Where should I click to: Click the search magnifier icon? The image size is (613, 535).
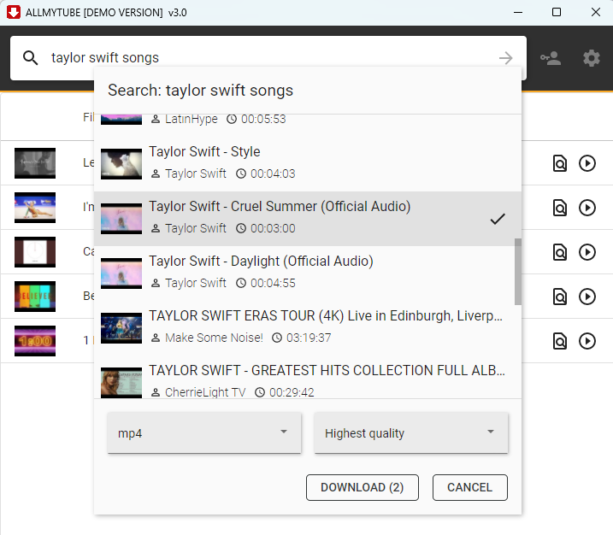[30, 58]
